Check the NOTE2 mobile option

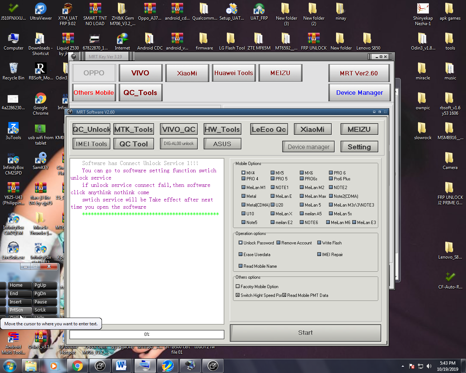(331, 187)
